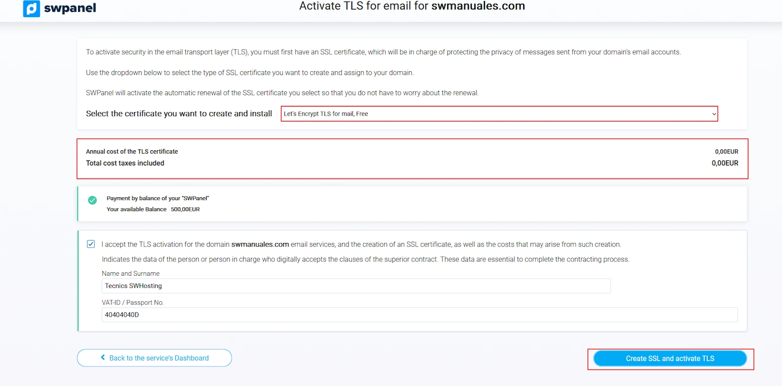Click the dropdown arrow of certificate selector
Image resolution: width=782 pixels, height=386 pixels.
click(x=714, y=114)
